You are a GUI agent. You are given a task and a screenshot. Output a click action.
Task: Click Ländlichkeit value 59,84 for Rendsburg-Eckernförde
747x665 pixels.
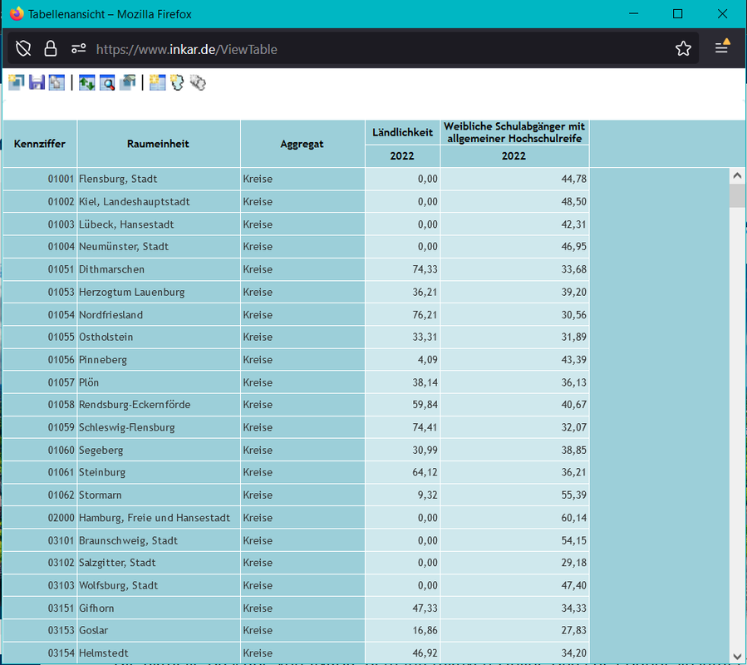402,405
